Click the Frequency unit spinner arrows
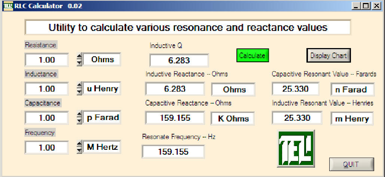 point(79,147)
